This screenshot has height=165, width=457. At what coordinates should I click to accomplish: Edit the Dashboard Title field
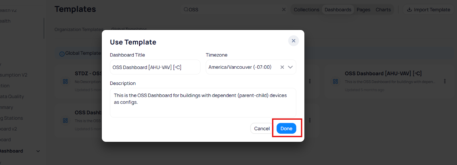155,67
